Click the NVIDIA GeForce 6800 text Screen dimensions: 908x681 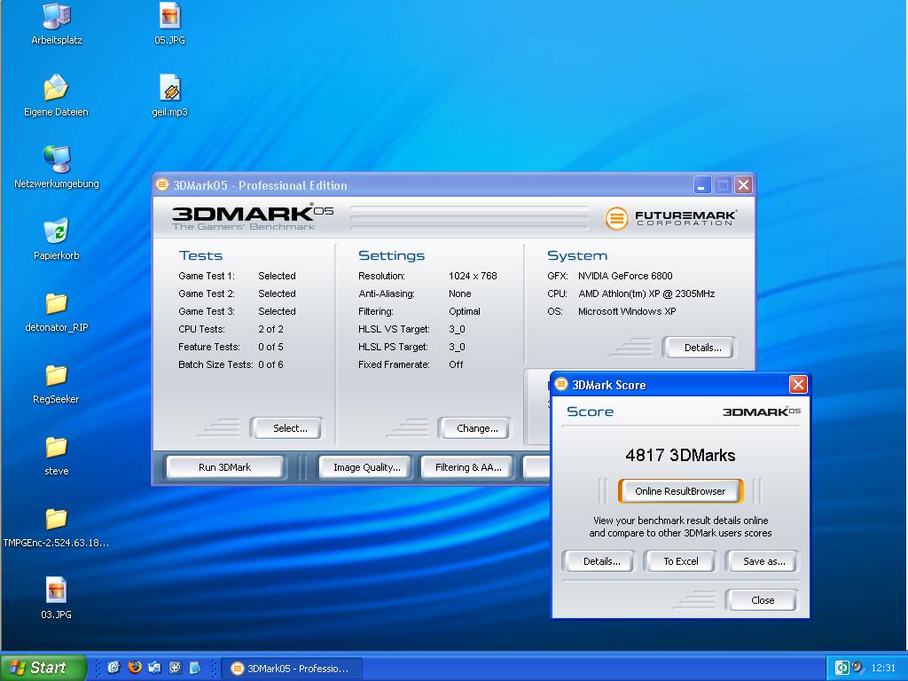tap(625, 277)
